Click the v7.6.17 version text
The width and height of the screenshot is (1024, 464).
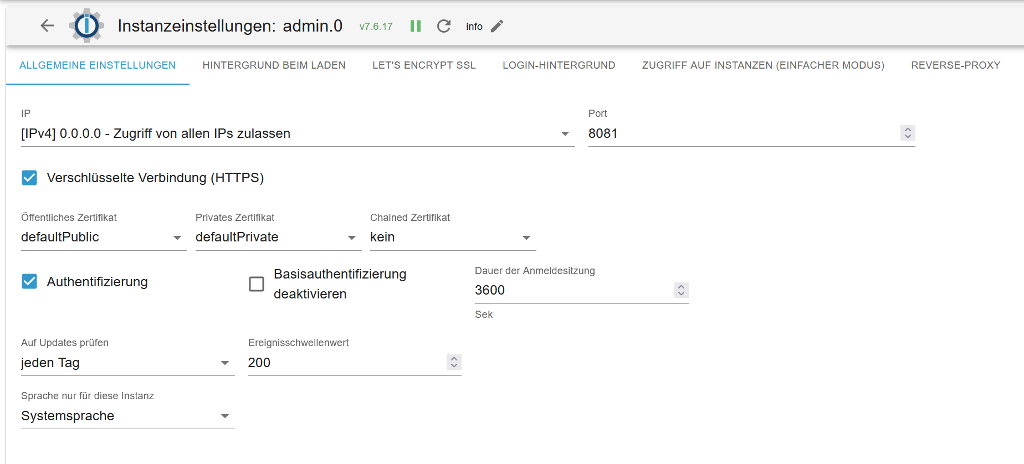tap(376, 27)
